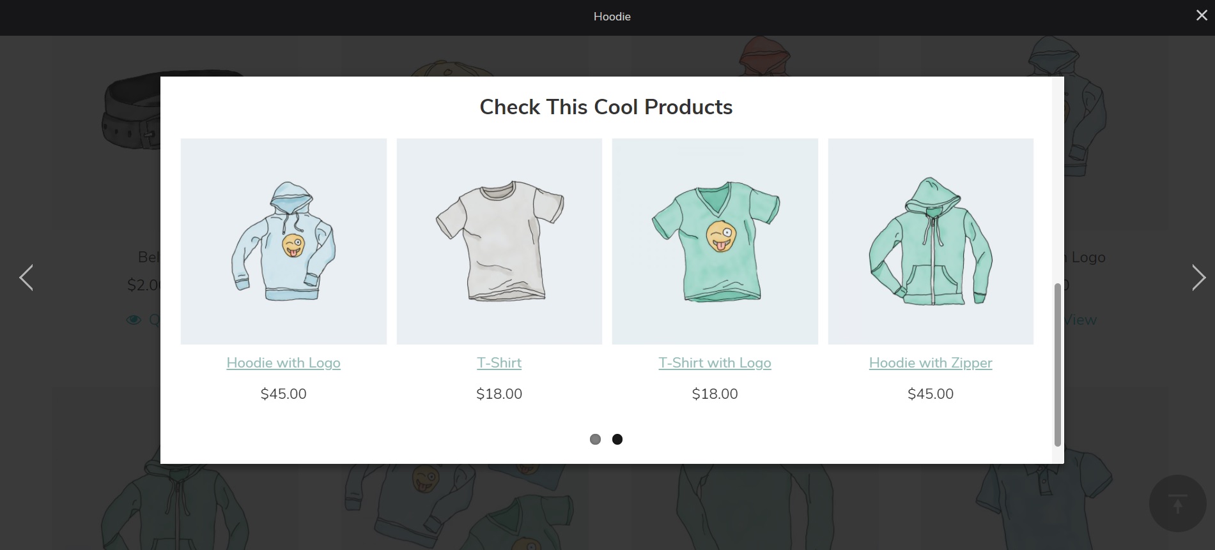Open the Hoodie with Logo link

click(283, 363)
